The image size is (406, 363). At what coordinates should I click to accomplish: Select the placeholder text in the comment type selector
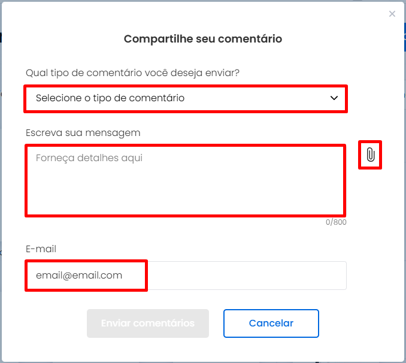click(110, 98)
